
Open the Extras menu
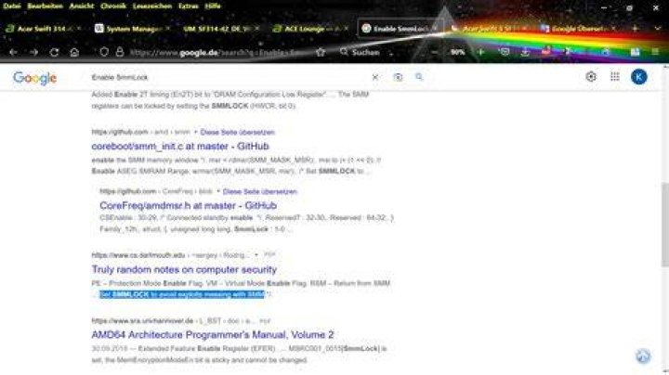(188, 6)
